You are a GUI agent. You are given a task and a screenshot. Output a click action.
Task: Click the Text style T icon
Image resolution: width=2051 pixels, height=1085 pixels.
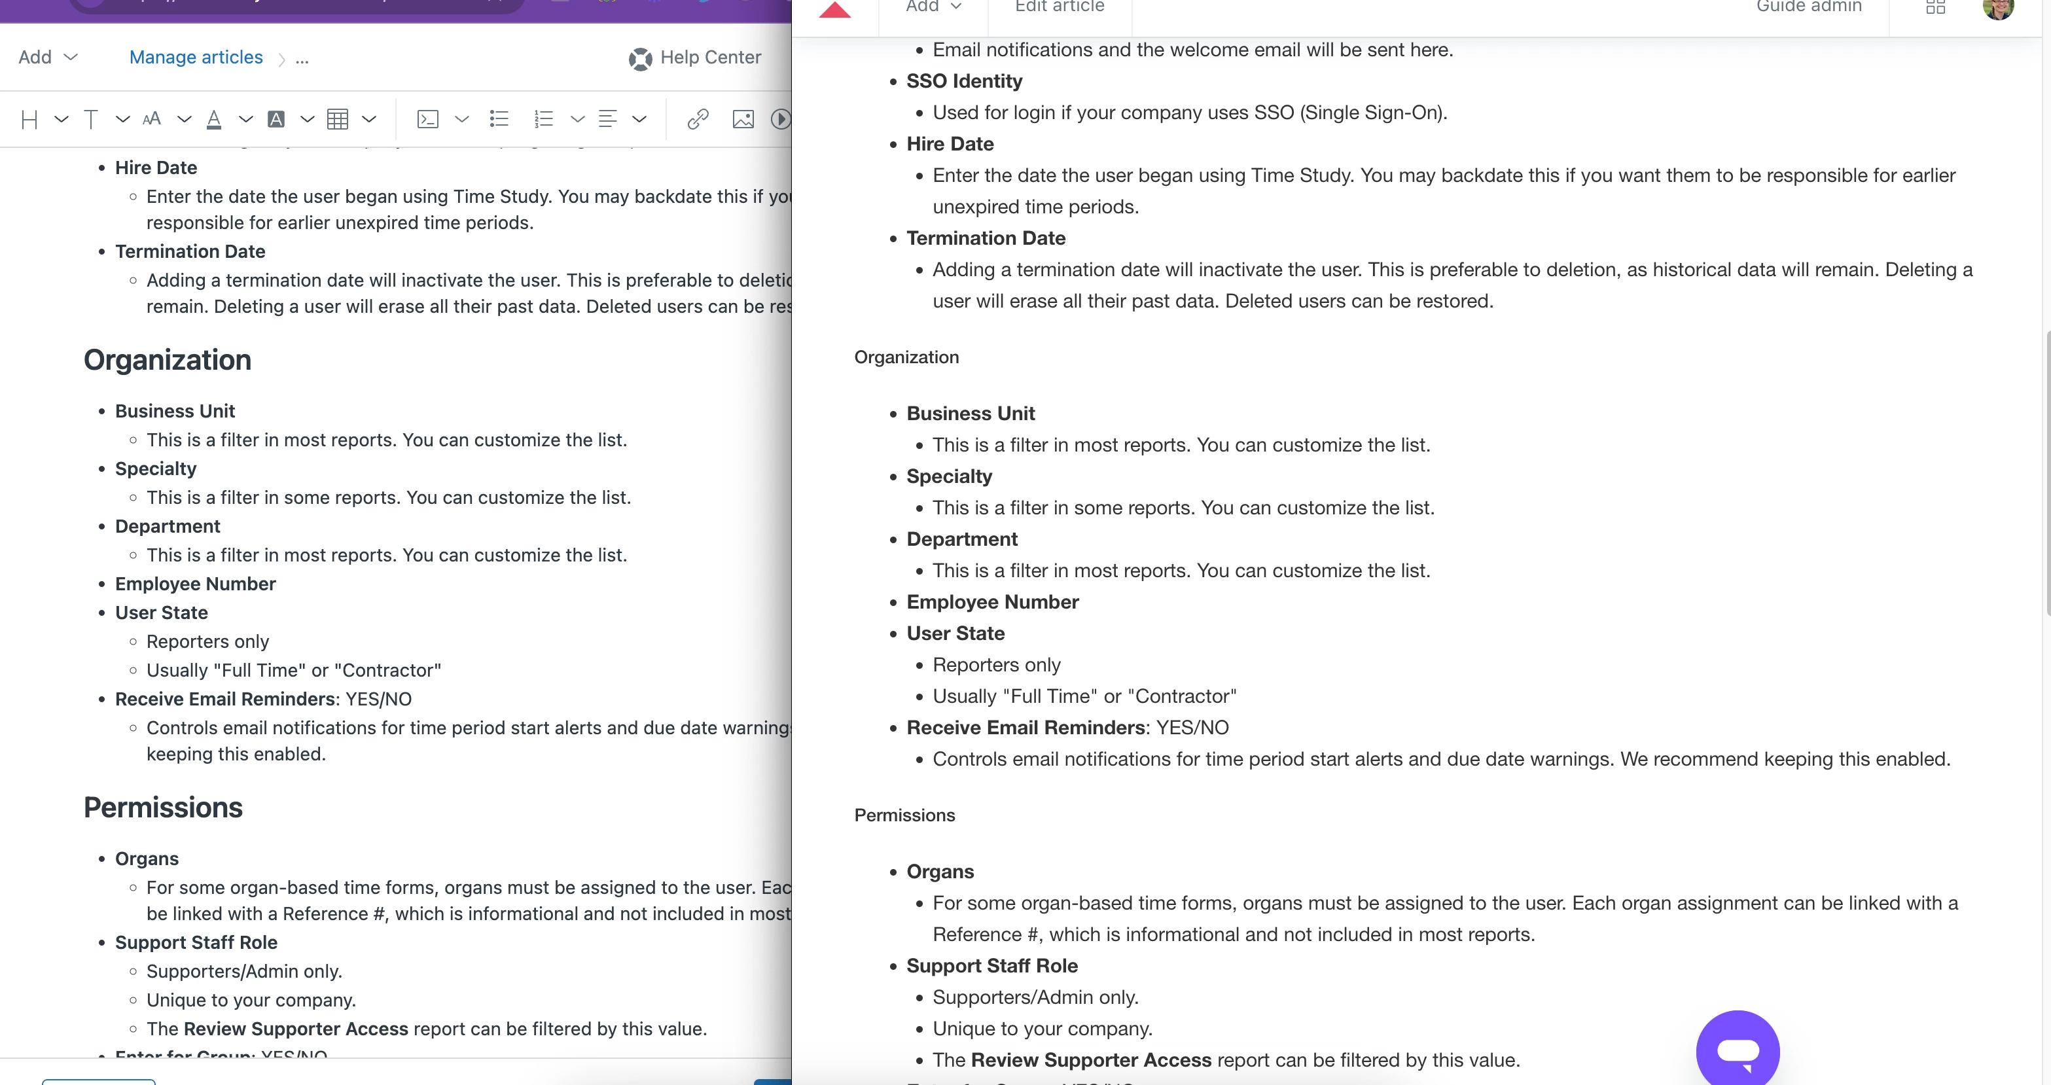(91, 119)
